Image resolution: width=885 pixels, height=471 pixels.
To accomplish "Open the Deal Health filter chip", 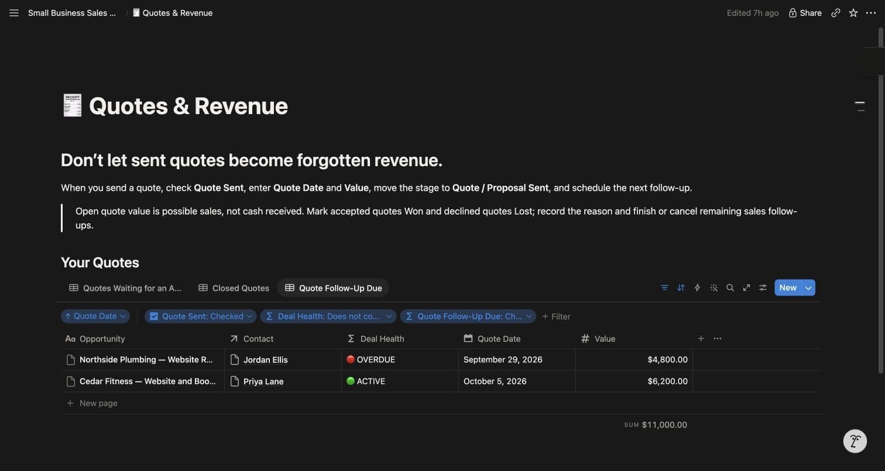I will (328, 317).
